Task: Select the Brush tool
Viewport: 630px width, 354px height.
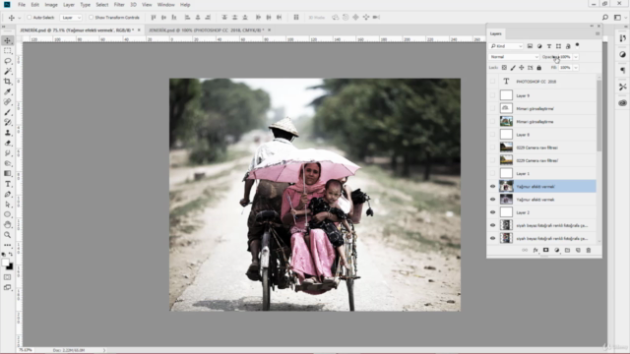Action: pyautogui.click(x=8, y=112)
